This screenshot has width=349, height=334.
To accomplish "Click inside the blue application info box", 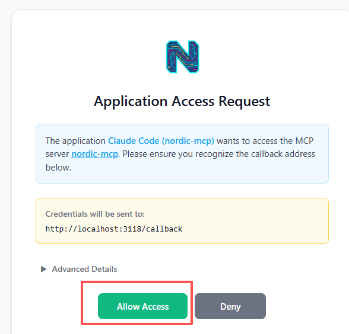I will coord(182,154).
